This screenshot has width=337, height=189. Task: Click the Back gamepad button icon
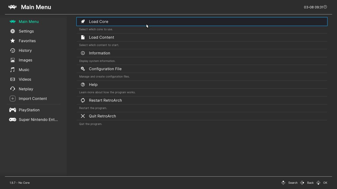302,183
